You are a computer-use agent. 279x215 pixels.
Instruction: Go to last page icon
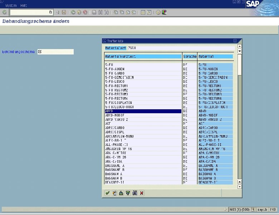(x=134, y=12)
